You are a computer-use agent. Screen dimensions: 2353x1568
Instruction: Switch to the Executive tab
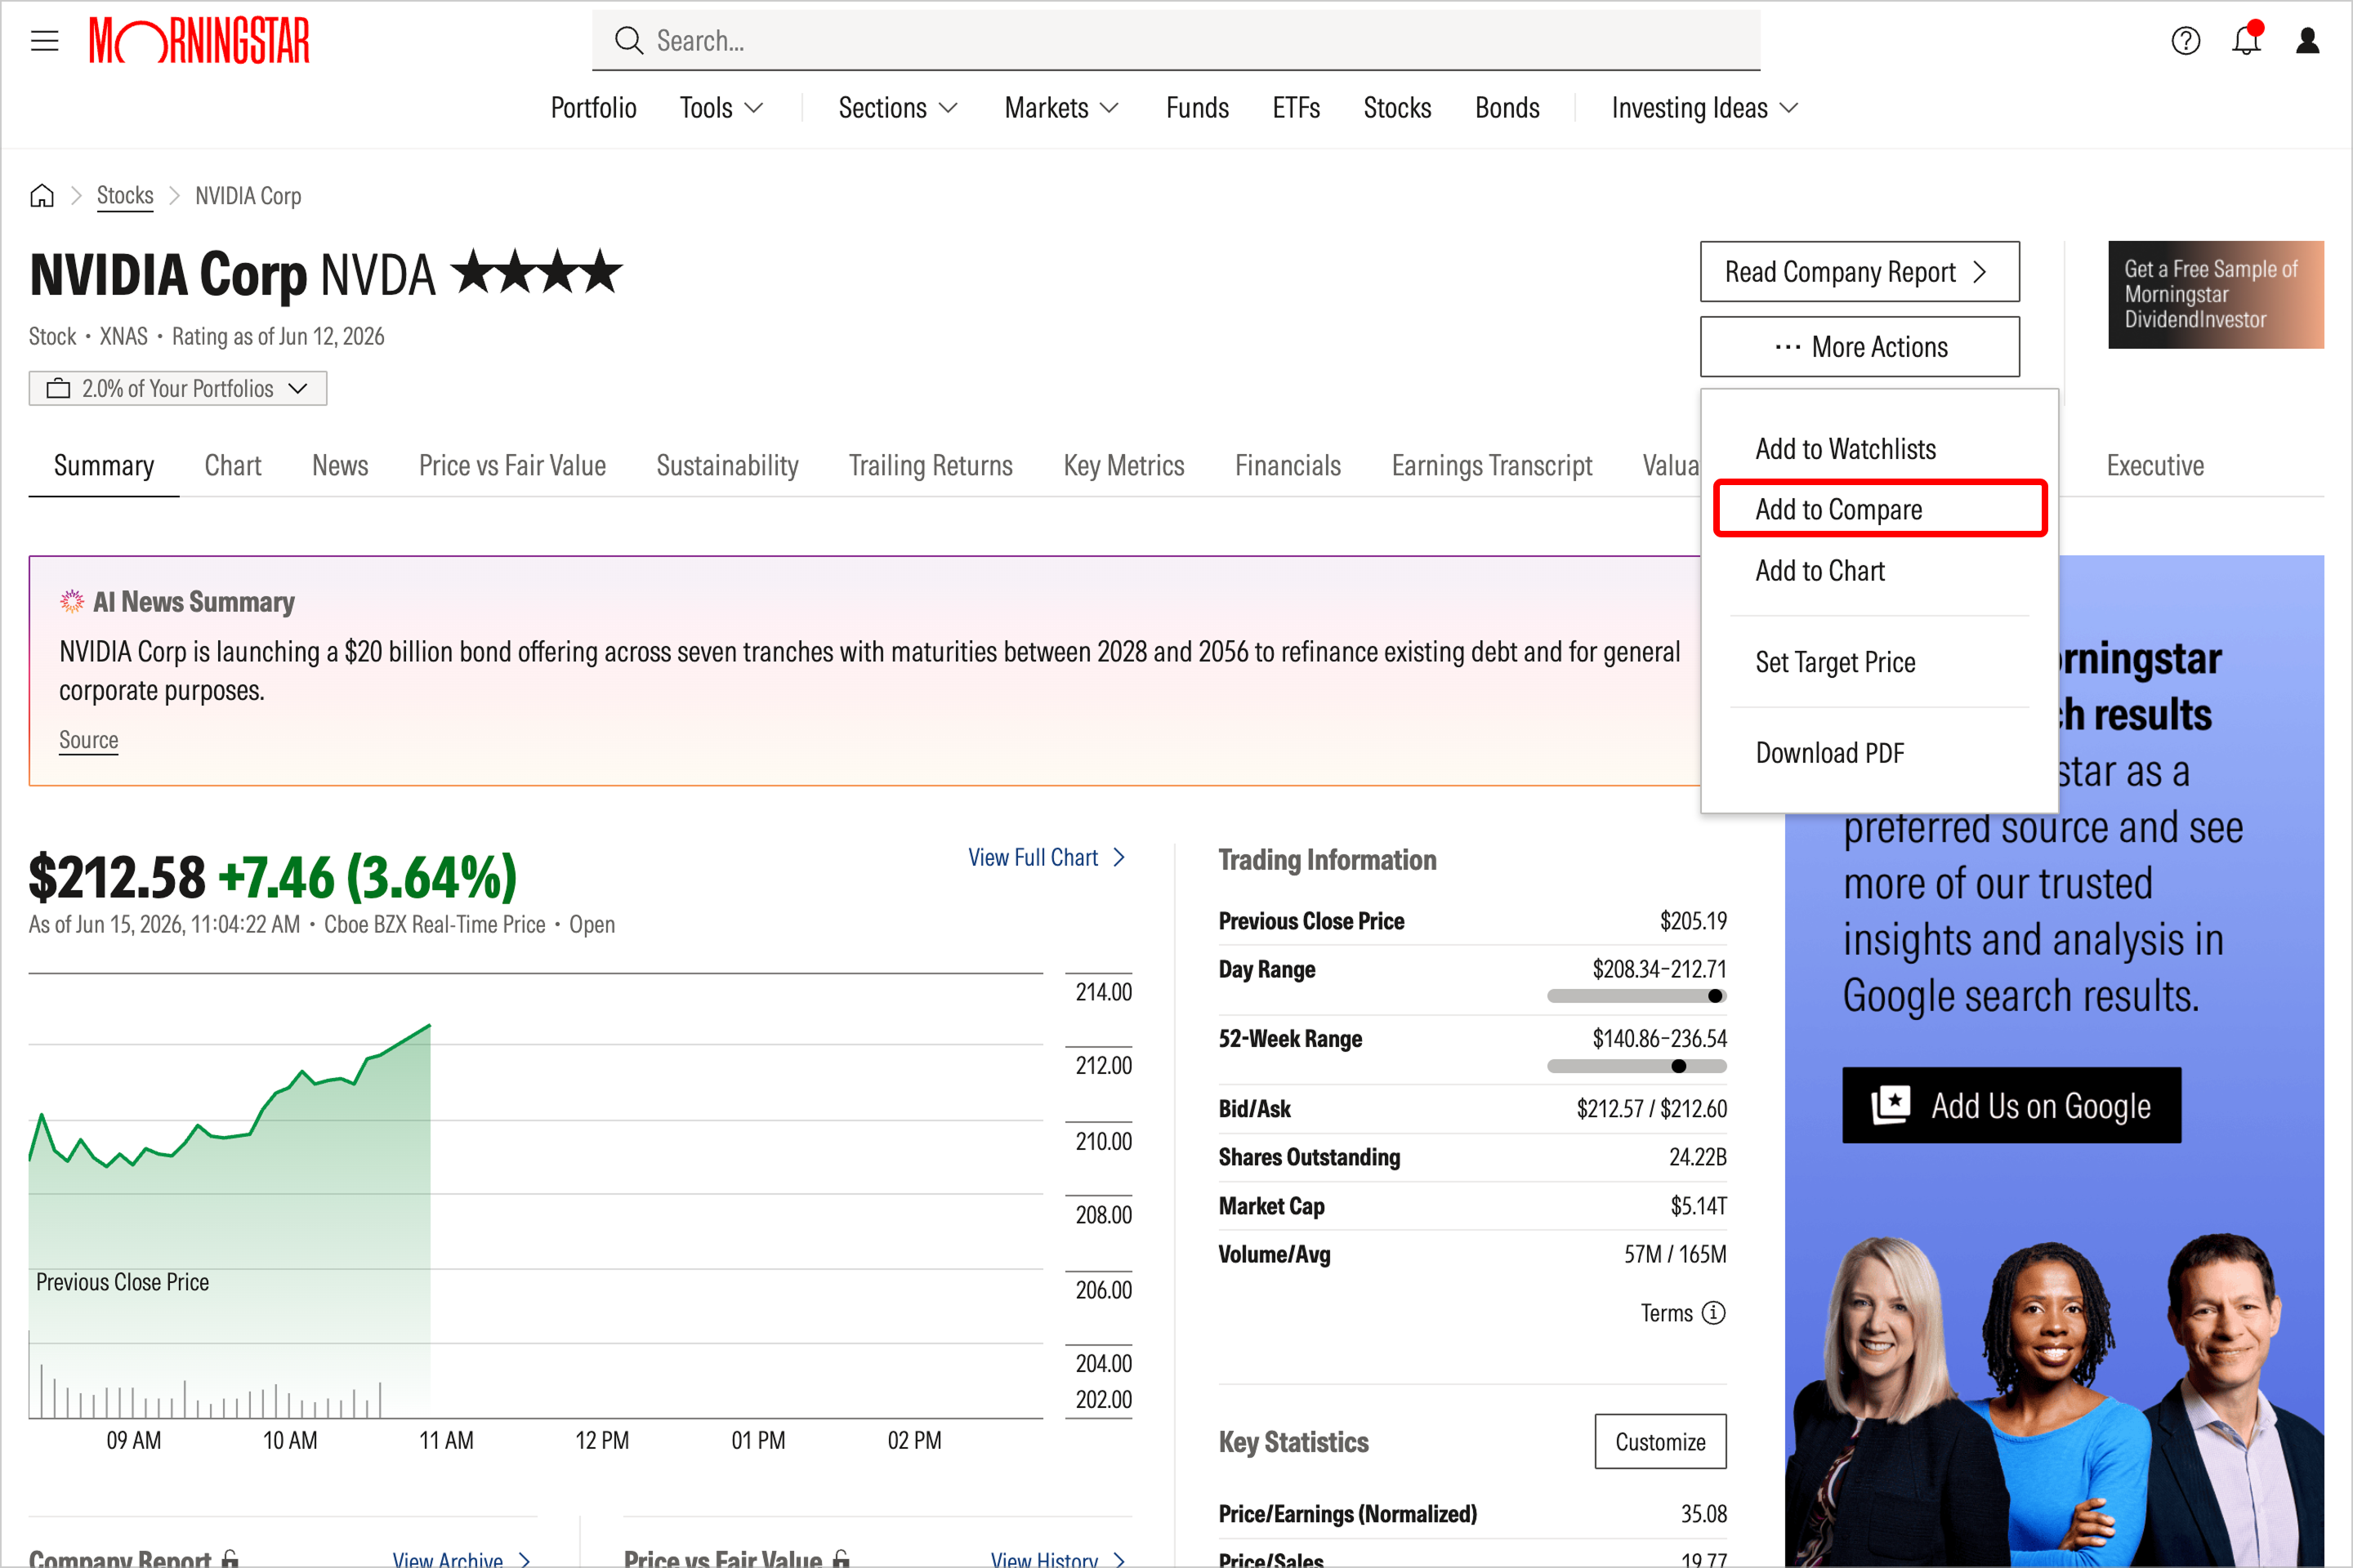point(2155,466)
